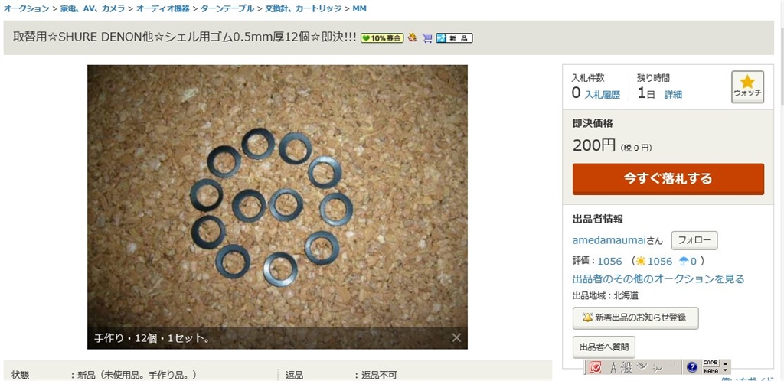Click the sun good-rating icon
This screenshot has height=381, width=784.
[641, 261]
